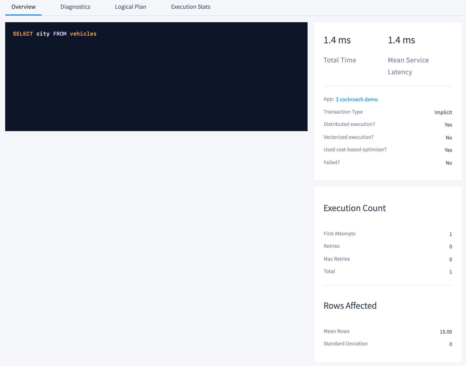Select the Failed? No indicator
This screenshot has width=466, height=366.
pyautogui.click(x=449, y=163)
